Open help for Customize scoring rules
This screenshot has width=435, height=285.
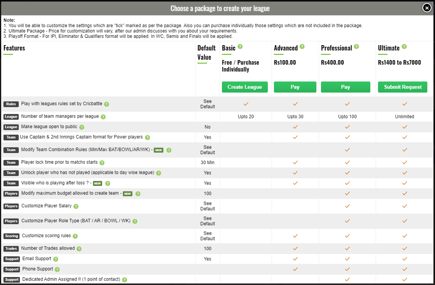click(x=75, y=236)
